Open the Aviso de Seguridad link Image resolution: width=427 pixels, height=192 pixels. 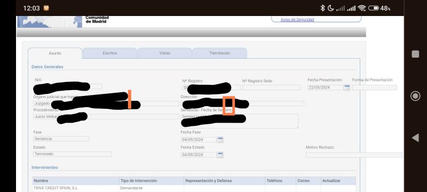click(x=297, y=20)
